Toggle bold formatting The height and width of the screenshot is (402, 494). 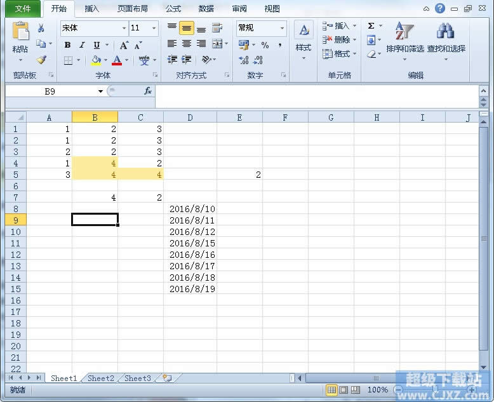tap(67, 45)
